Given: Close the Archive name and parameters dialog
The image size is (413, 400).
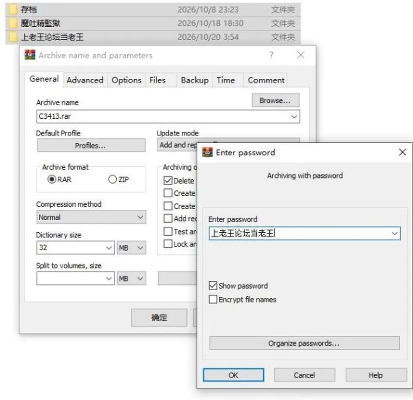Looking at the screenshot, I should [301, 55].
